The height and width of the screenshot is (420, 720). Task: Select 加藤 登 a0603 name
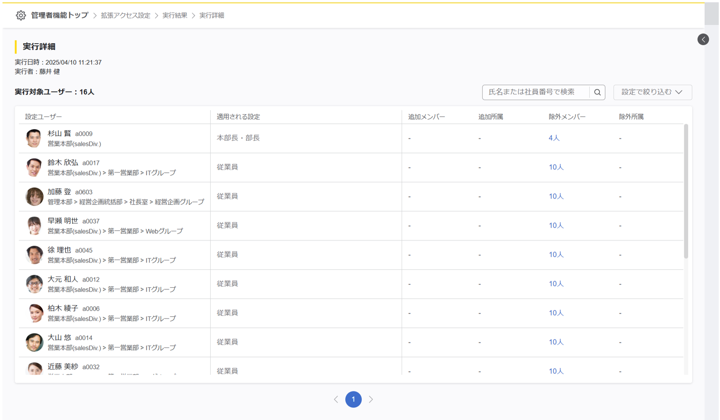pos(70,191)
